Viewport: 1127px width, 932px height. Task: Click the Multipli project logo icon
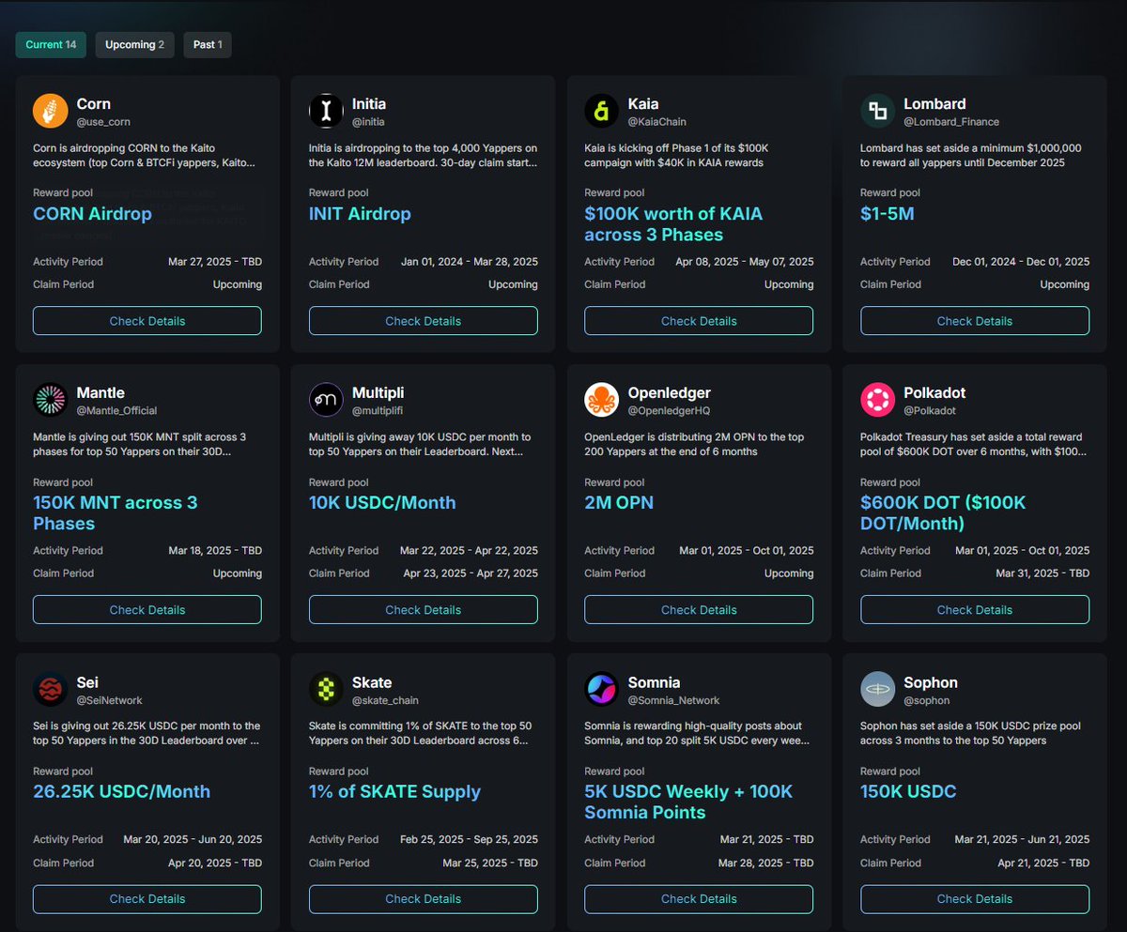point(326,400)
